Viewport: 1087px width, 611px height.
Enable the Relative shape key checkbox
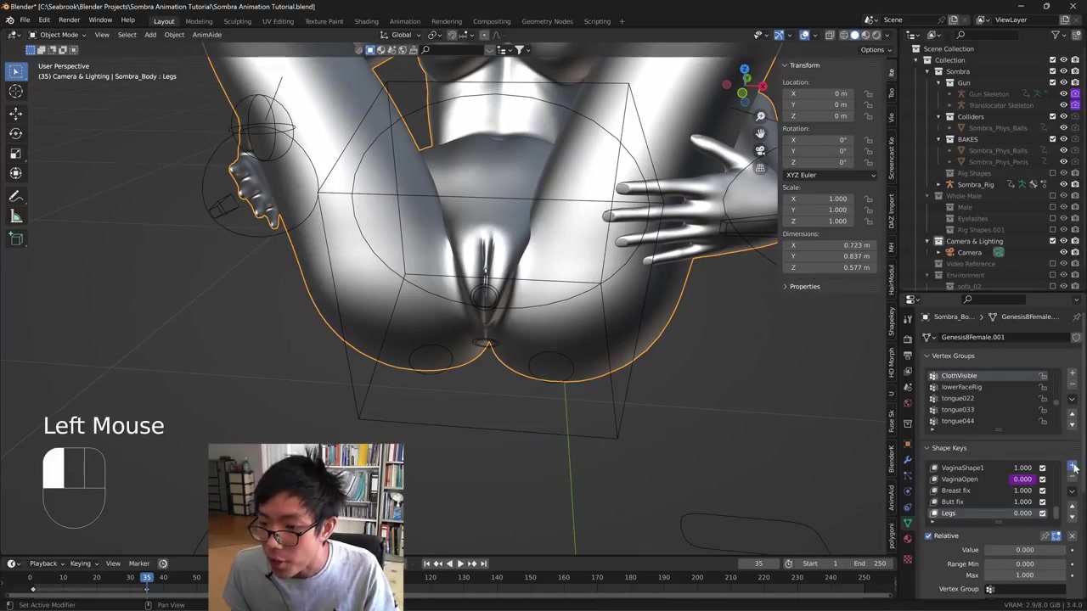click(928, 535)
